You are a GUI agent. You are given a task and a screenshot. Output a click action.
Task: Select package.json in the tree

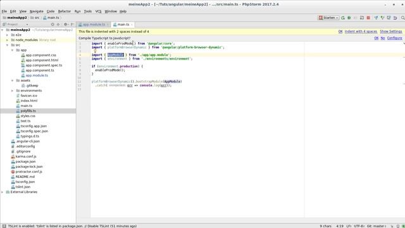(25, 161)
